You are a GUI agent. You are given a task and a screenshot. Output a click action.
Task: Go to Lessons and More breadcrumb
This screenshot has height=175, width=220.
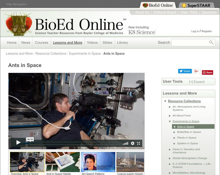[19, 54]
